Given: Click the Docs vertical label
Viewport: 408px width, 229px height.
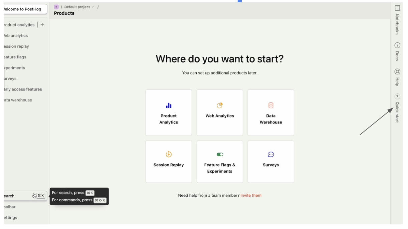Looking at the screenshot, I should click(397, 56).
